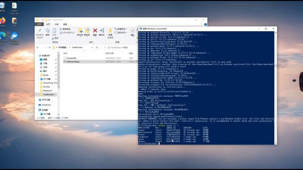Screen dimensions: 303x170
Task: Click the Move to icon in ribbon
Action: 80,31
